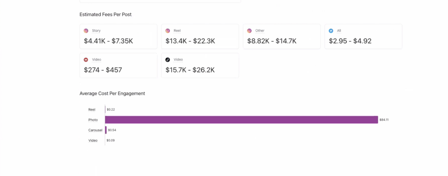
Task: Click the small Carousel bar in chart
Action: coord(106,130)
